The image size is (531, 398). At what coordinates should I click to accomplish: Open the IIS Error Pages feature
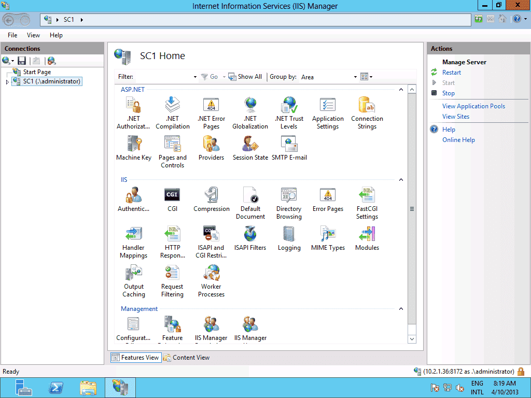(x=328, y=200)
